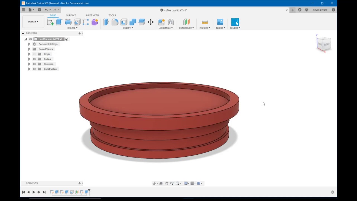Switch to the Sheet Metal tab
Image resolution: width=357 pixels, height=201 pixels.
pyautogui.click(x=92, y=15)
